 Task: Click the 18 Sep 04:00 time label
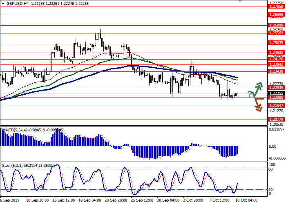90,200
